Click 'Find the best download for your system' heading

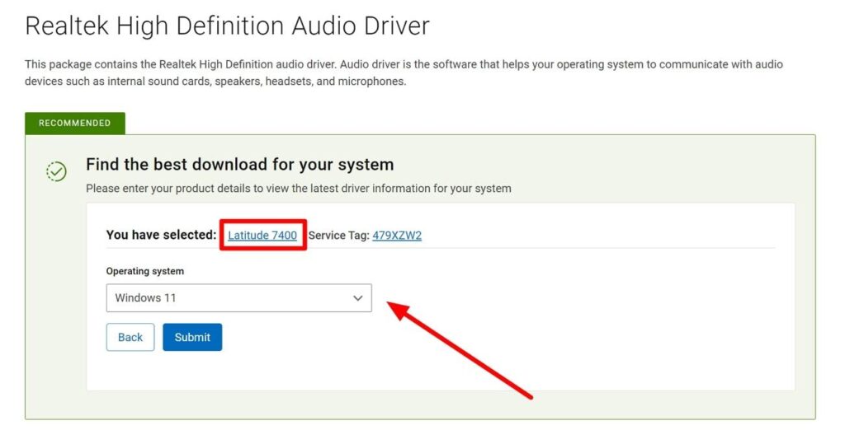click(x=240, y=164)
